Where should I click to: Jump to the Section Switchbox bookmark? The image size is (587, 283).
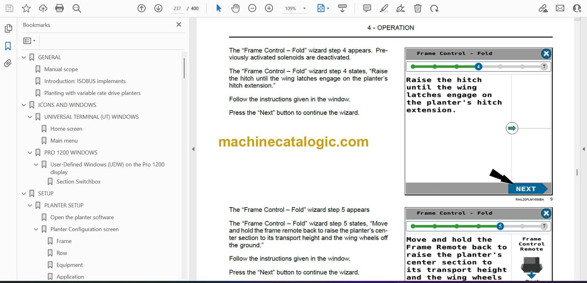click(x=78, y=181)
